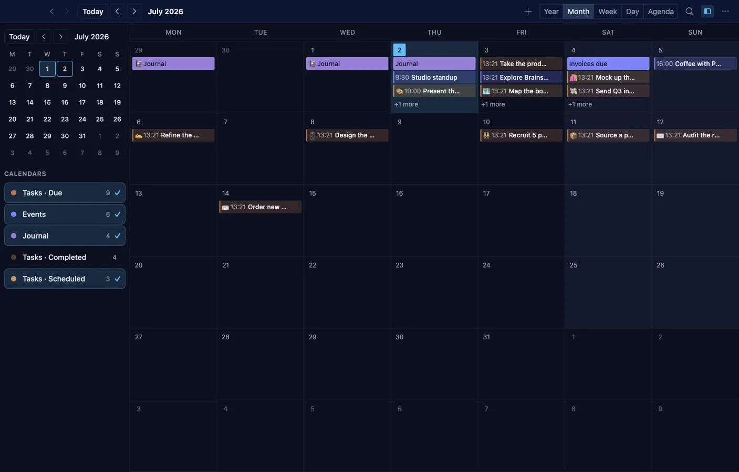Open the 13:21 Order new task

coord(261,207)
